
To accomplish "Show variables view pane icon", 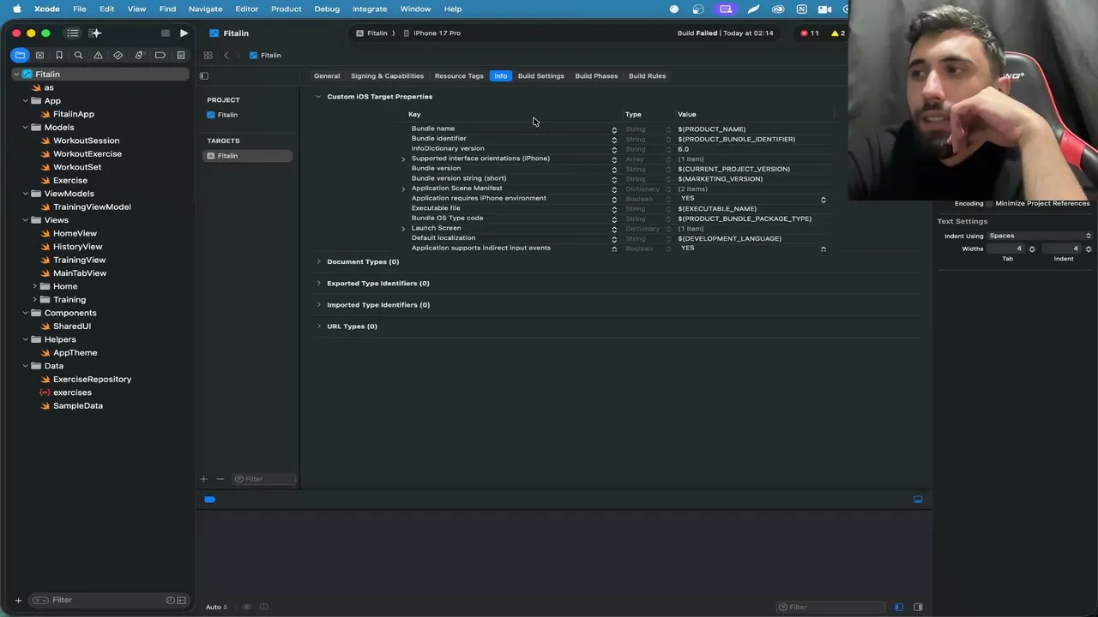I will coord(899,608).
